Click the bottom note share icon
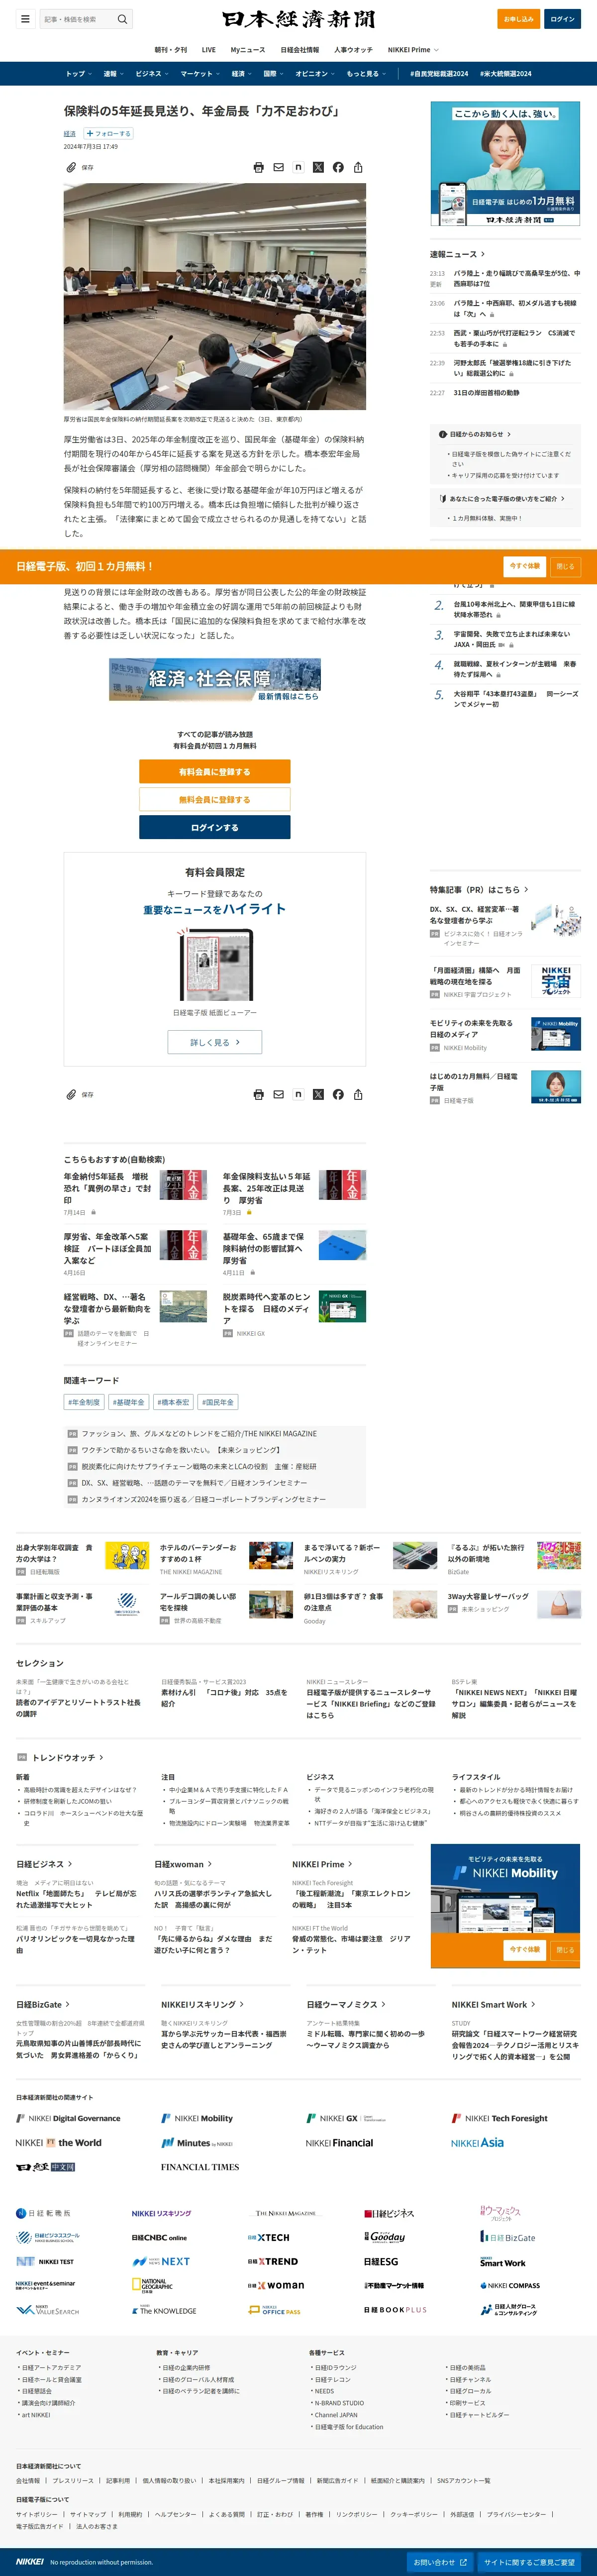This screenshot has width=597, height=2576. tap(298, 1095)
